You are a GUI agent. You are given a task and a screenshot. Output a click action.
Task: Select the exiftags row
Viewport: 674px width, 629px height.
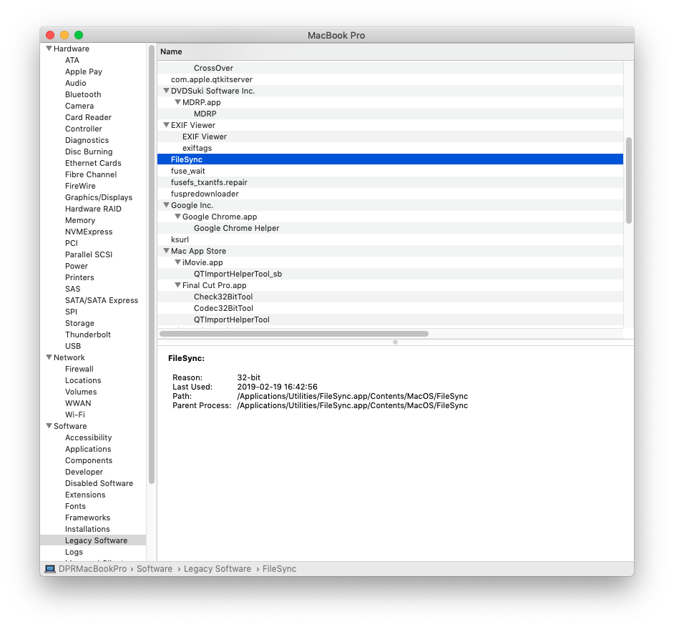tap(390, 148)
